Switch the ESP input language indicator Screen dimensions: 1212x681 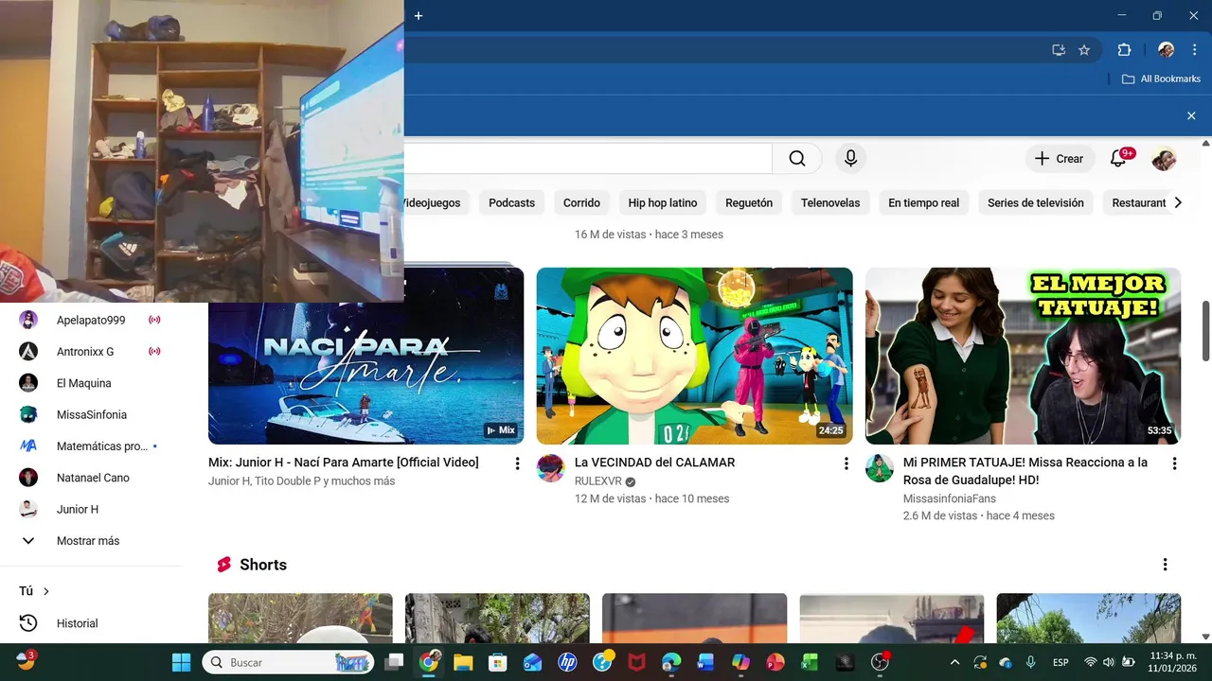[1060, 662]
